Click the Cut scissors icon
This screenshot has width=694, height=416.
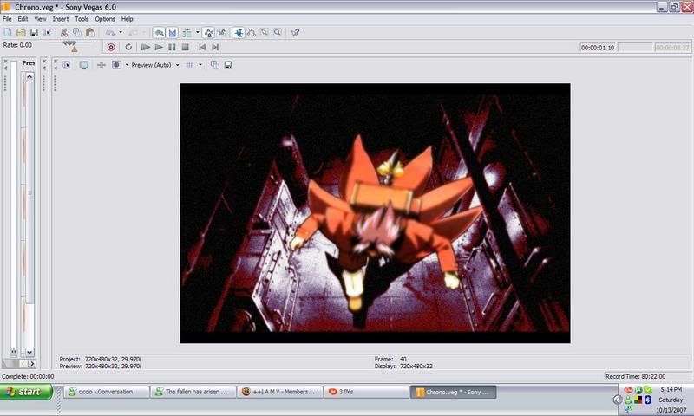pyautogui.click(x=63, y=33)
